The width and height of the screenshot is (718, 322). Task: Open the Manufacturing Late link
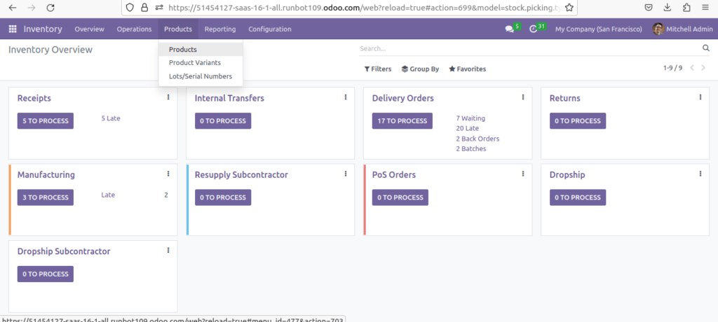(x=108, y=195)
